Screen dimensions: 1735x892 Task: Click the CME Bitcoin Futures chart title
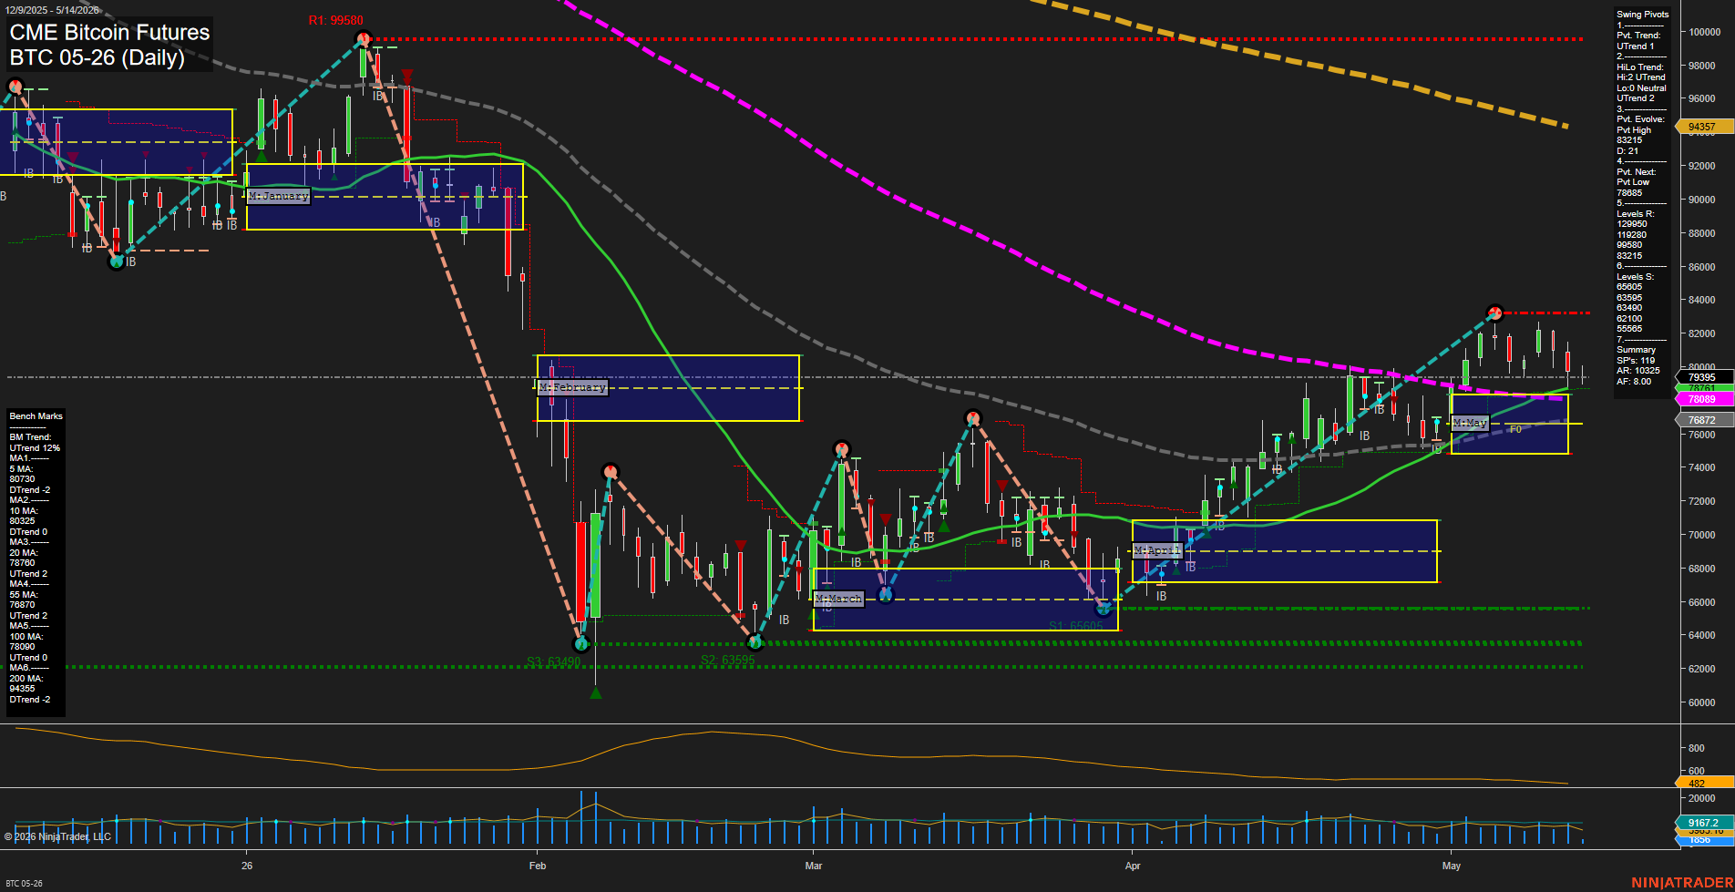click(x=109, y=32)
